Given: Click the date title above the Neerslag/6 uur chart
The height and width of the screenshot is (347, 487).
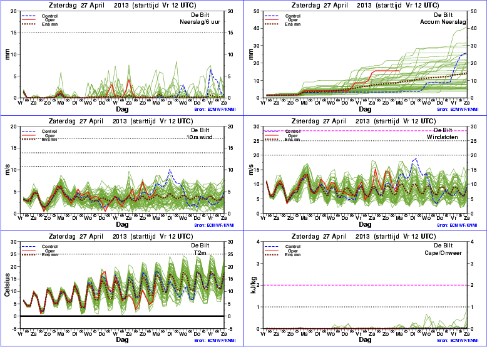Looking at the screenshot, I should [x=122, y=5].
